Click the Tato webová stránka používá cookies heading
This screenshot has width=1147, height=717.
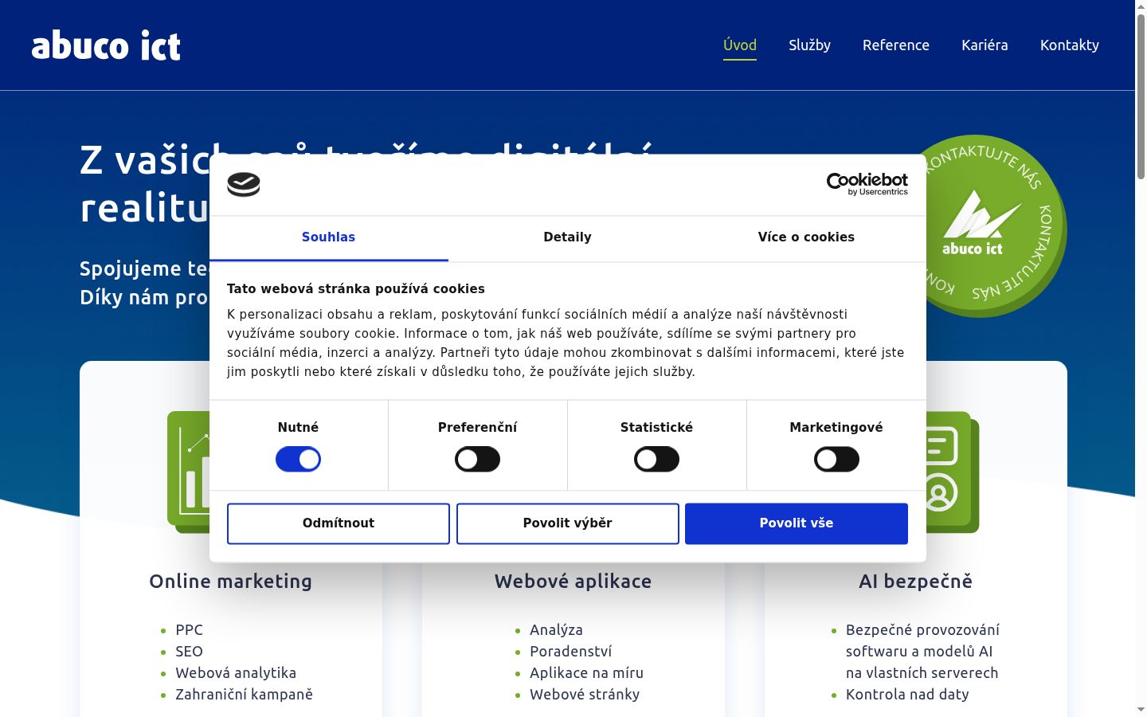click(356, 289)
